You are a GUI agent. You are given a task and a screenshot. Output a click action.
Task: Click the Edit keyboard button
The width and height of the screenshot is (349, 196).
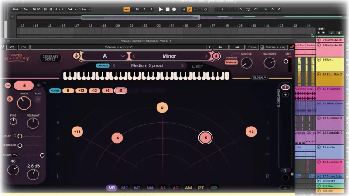(x=198, y=67)
